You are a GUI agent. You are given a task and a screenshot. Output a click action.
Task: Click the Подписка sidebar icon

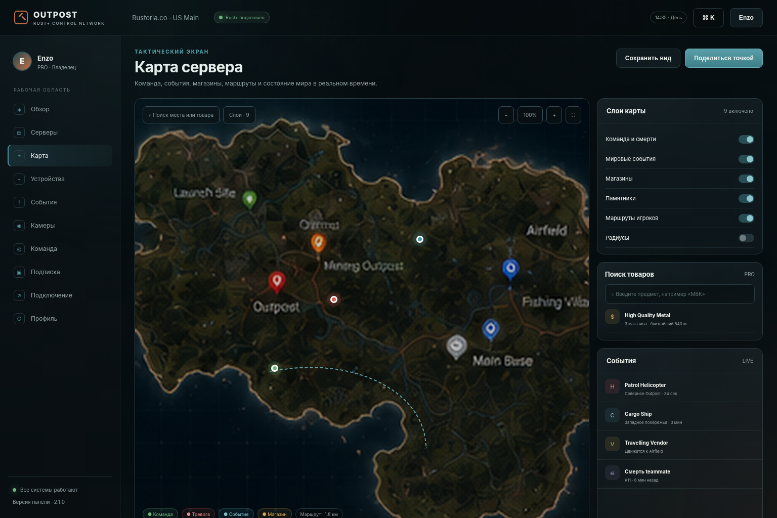19,272
